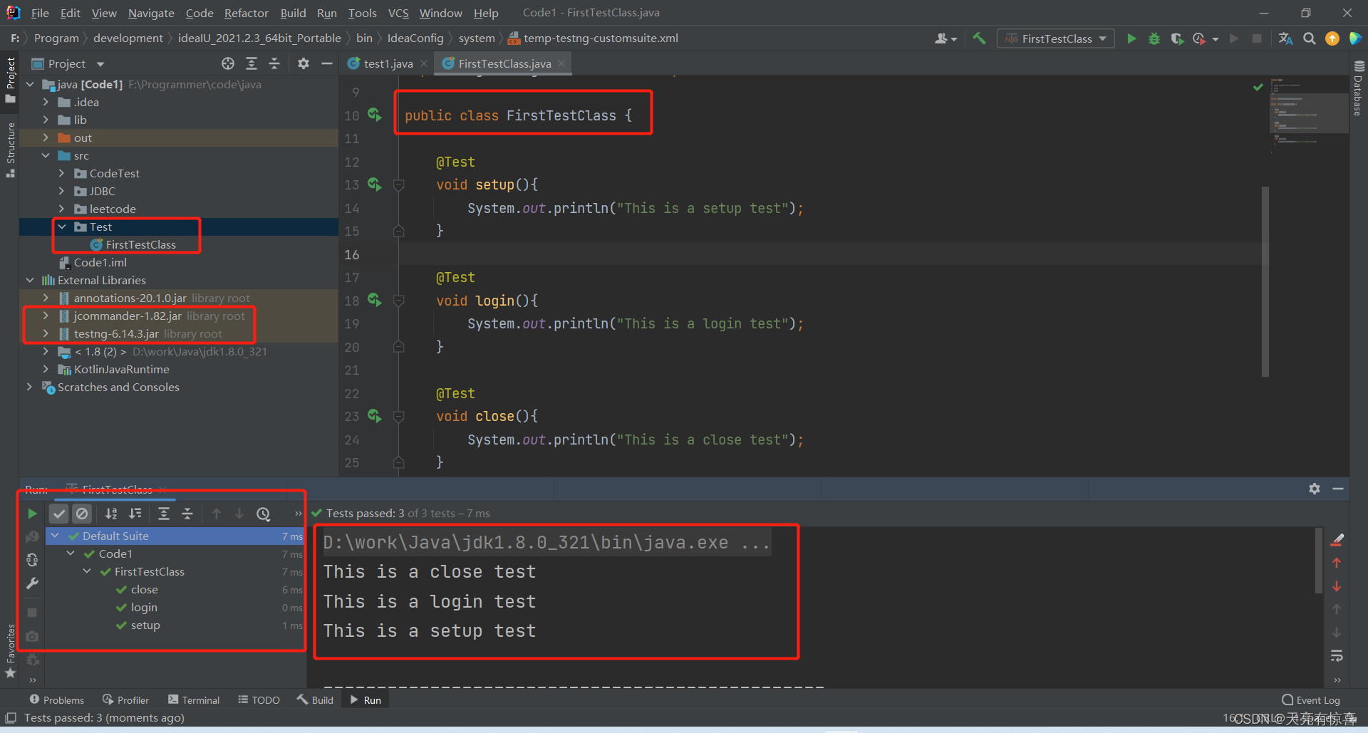The image size is (1368, 733).
Task: Build project using the hammer icon
Action: click(x=979, y=38)
